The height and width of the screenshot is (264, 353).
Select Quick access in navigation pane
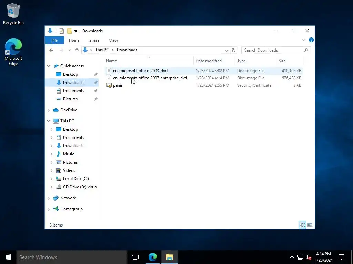(x=72, y=66)
